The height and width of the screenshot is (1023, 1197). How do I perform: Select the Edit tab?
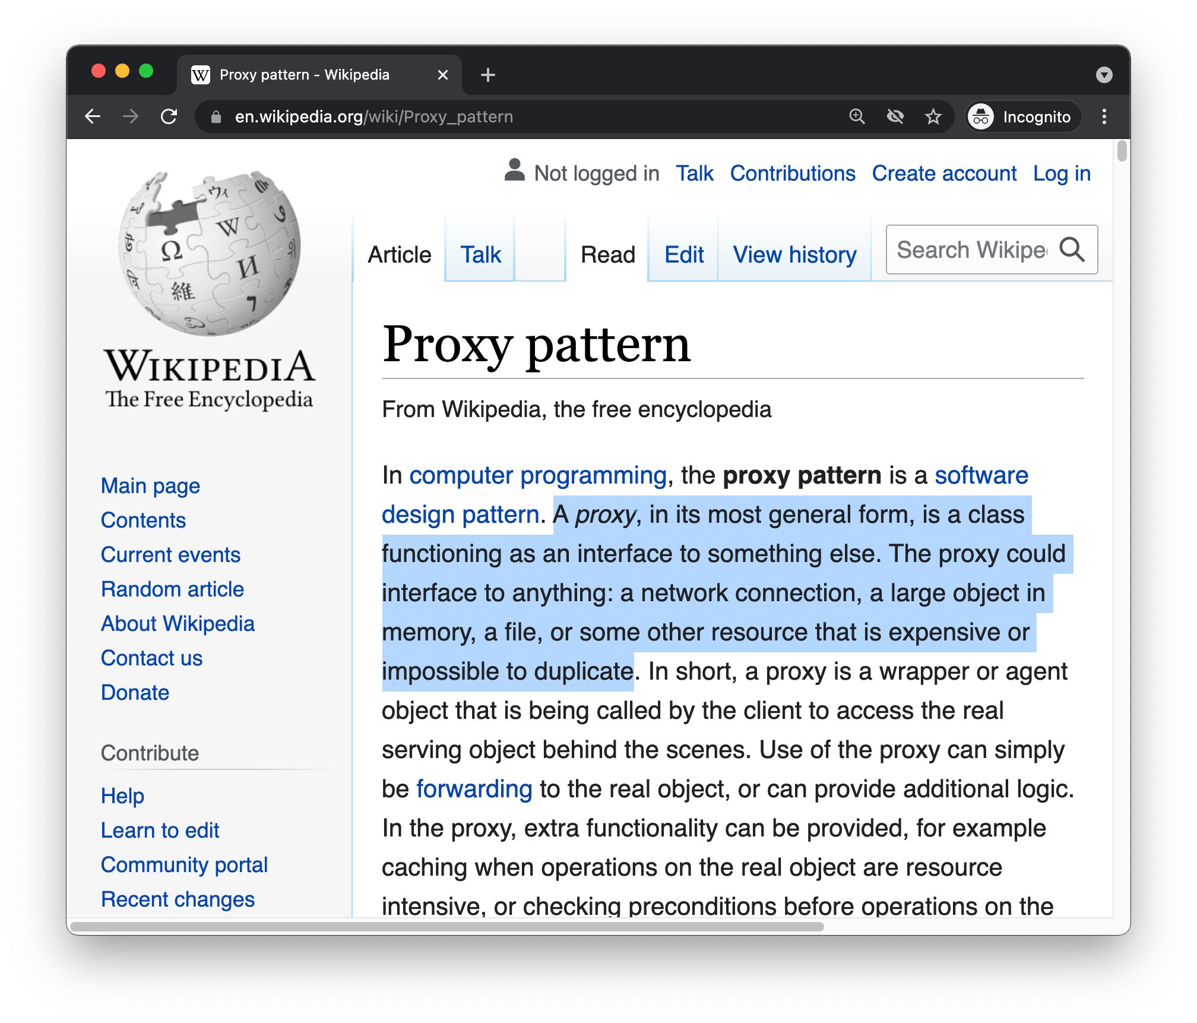(x=683, y=254)
